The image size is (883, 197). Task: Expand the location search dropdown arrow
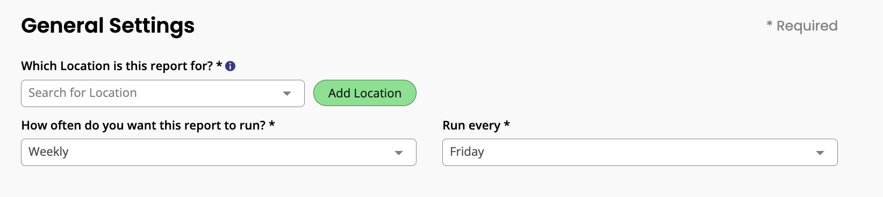pos(287,93)
